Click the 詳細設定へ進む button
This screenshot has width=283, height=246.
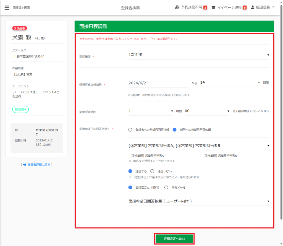[174, 239]
